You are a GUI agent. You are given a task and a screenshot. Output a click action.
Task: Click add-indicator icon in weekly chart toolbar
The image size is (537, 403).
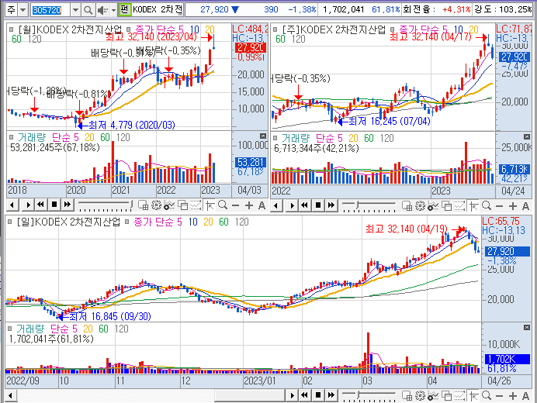click(x=433, y=206)
